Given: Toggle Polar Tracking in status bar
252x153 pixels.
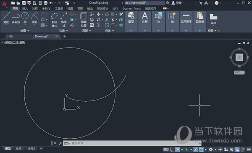Looking at the screenshot, I should point(177,150).
